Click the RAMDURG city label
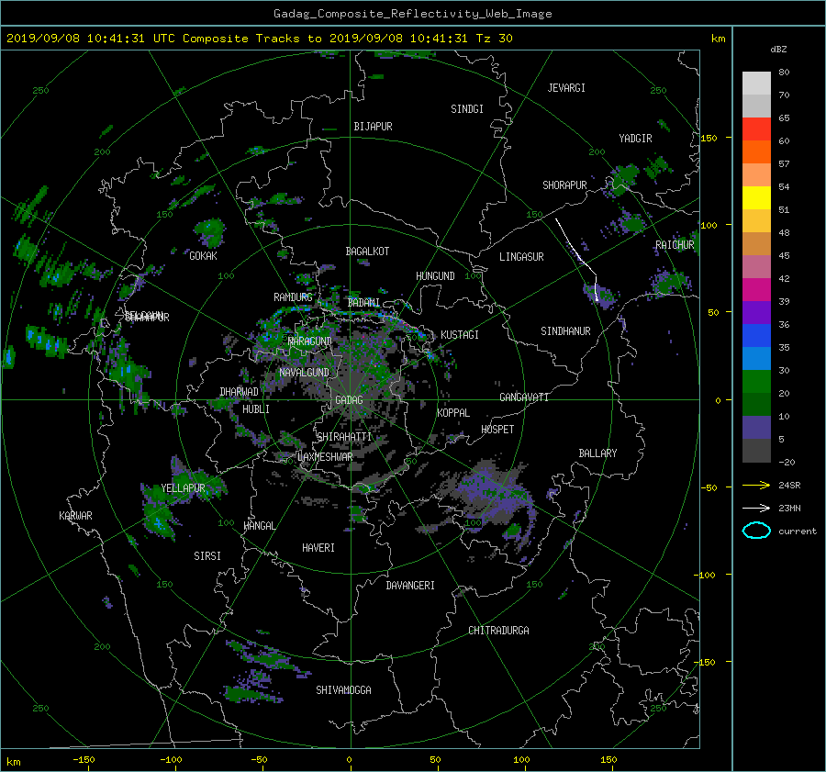Viewport: 826px width, 772px height. 293,297
